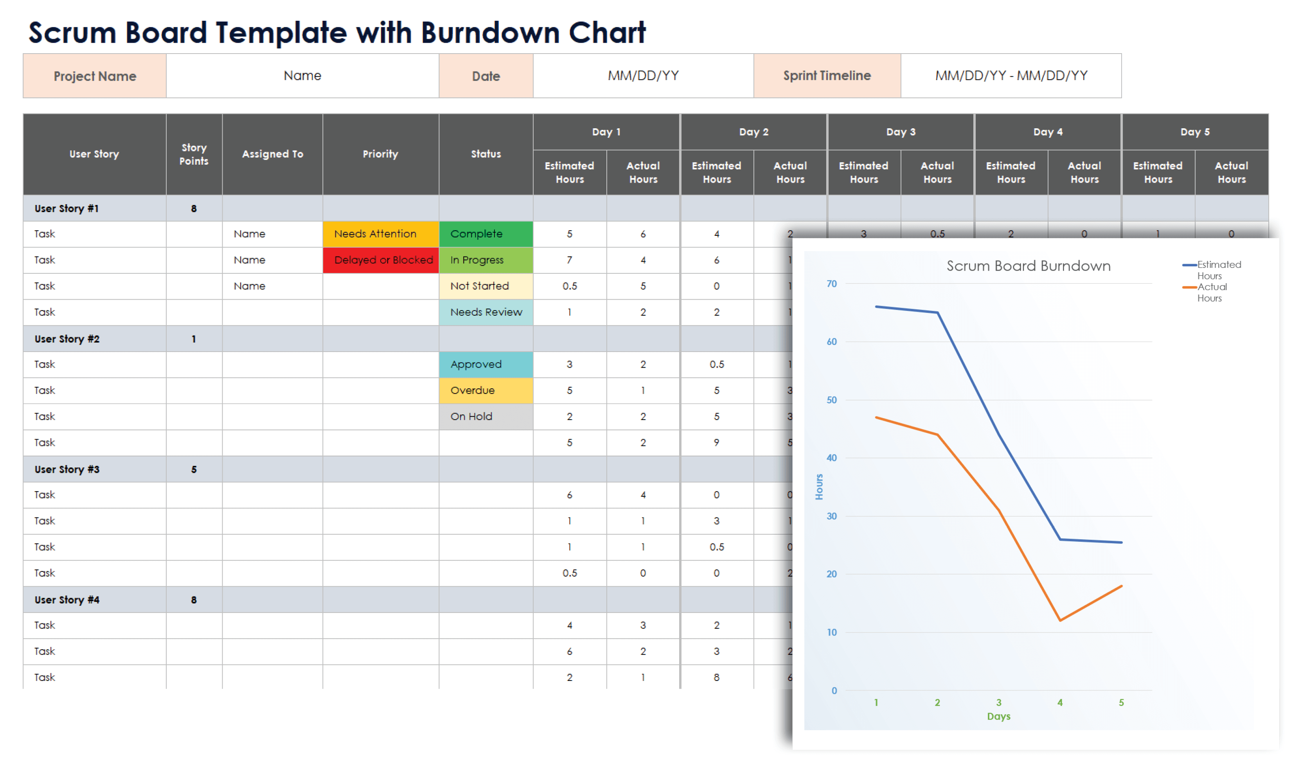Select the Date MM/DD/YY field
Image resolution: width=1291 pixels, height=758 pixels.
point(643,76)
